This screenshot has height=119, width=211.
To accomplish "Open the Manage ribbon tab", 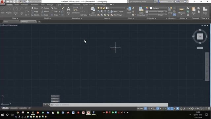I will 50,5.
